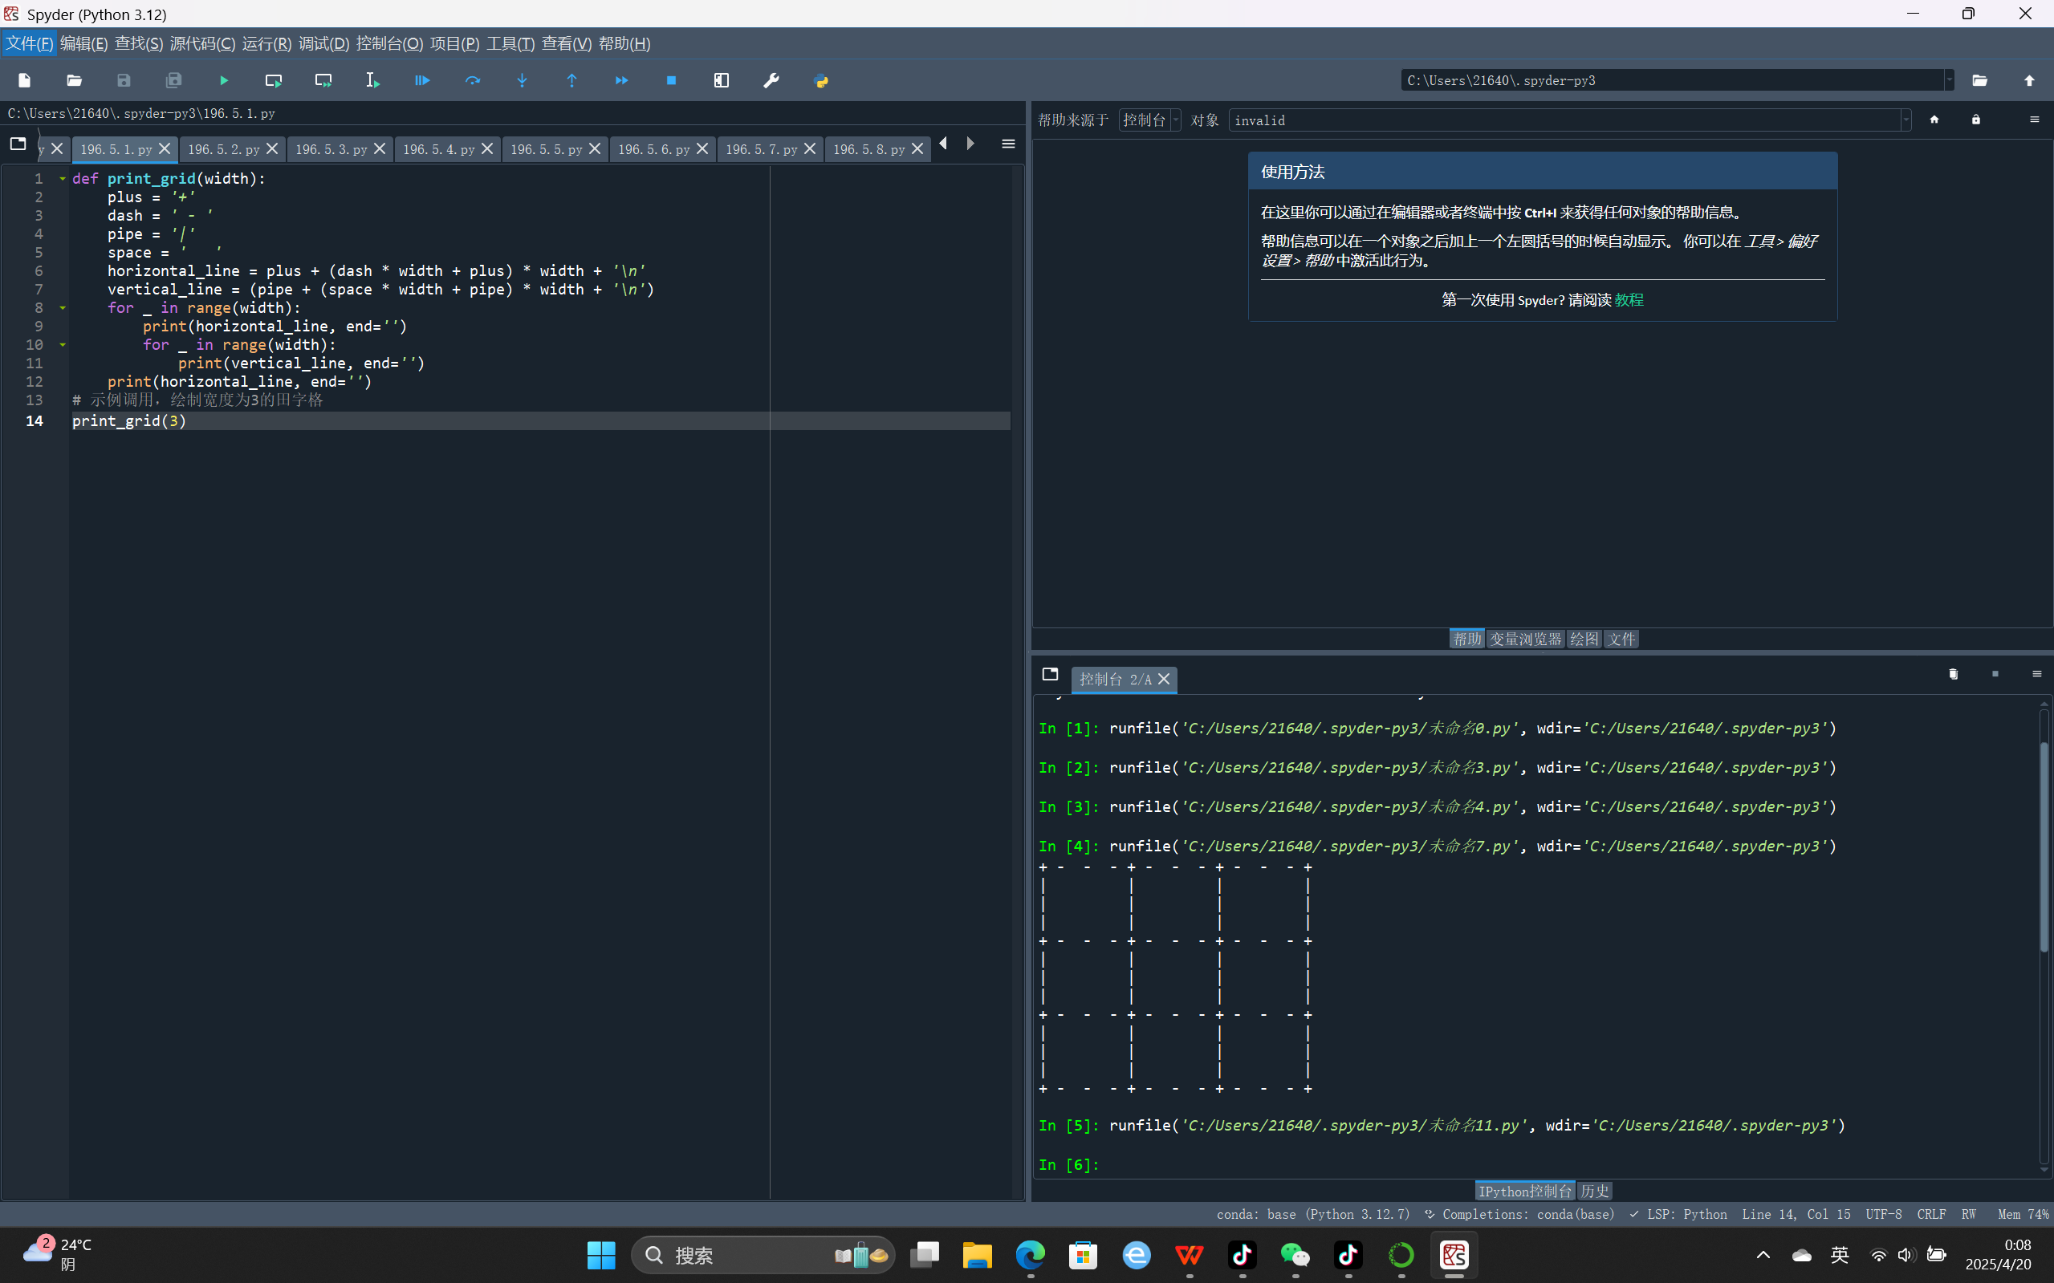Switch to the 196.5.3.py editor tab
This screenshot has width=2054, height=1283.
331,149
